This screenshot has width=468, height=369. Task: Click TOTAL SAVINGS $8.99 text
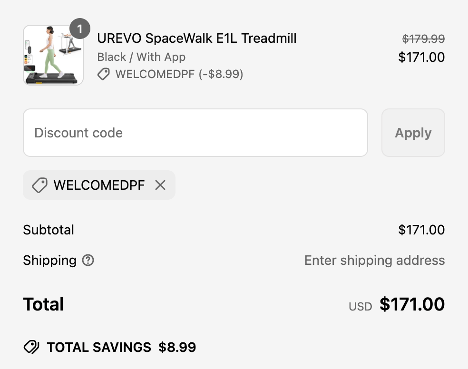coord(121,347)
